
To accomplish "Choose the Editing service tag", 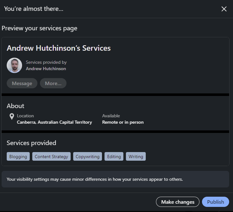I will pyautogui.click(x=114, y=157).
